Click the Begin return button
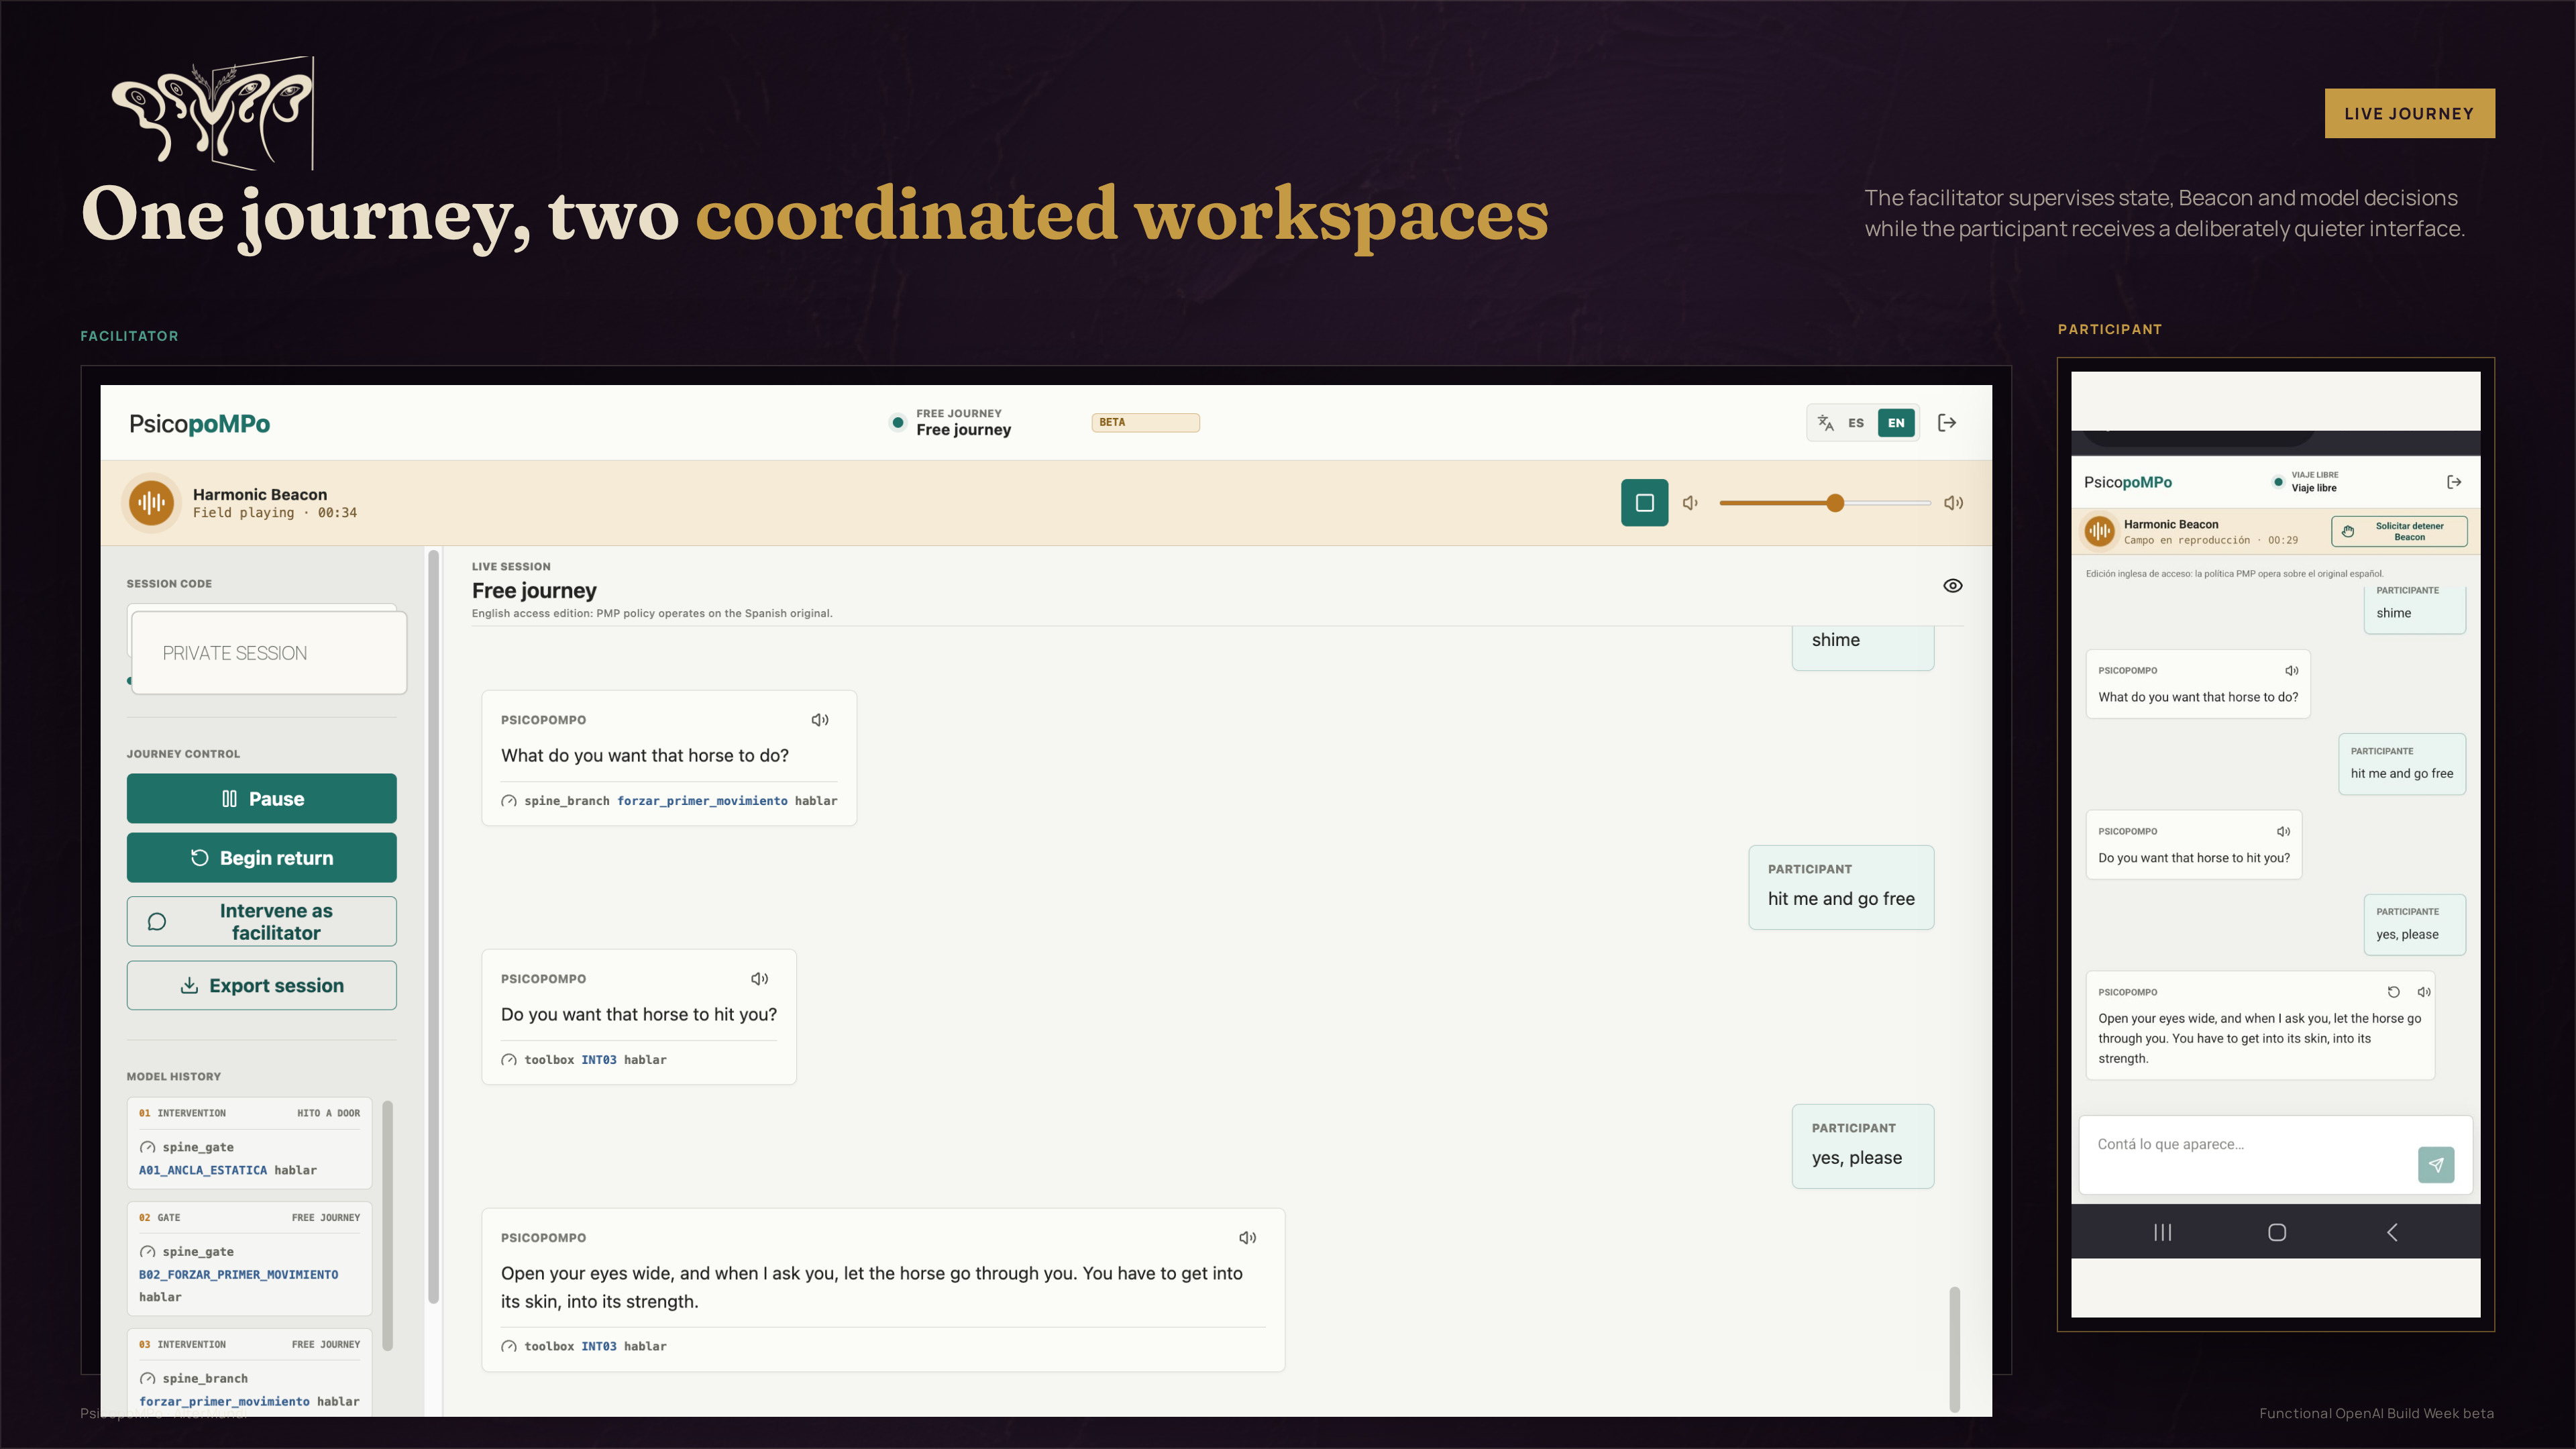This screenshot has width=2576, height=1449. [261, 858]
